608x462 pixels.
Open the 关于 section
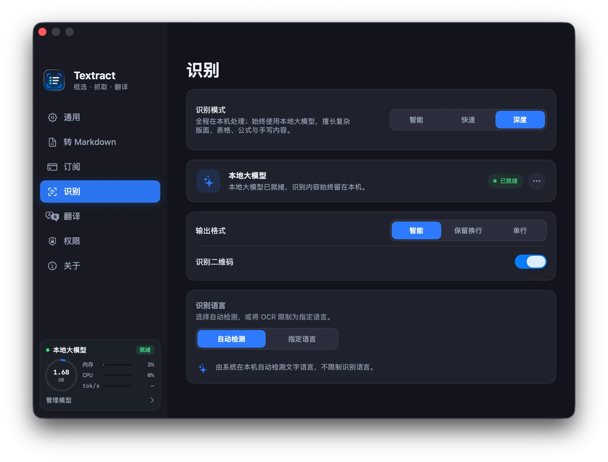click(x=100, y=266)
